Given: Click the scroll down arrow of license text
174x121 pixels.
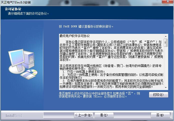Looking at the screenshot, I should [x=166, y=88].
